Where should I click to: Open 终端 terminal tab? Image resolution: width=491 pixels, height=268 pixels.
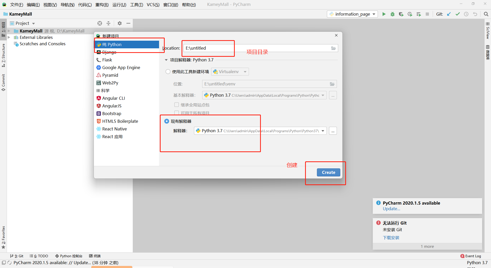pyautogui.click(x=95, y=256)
